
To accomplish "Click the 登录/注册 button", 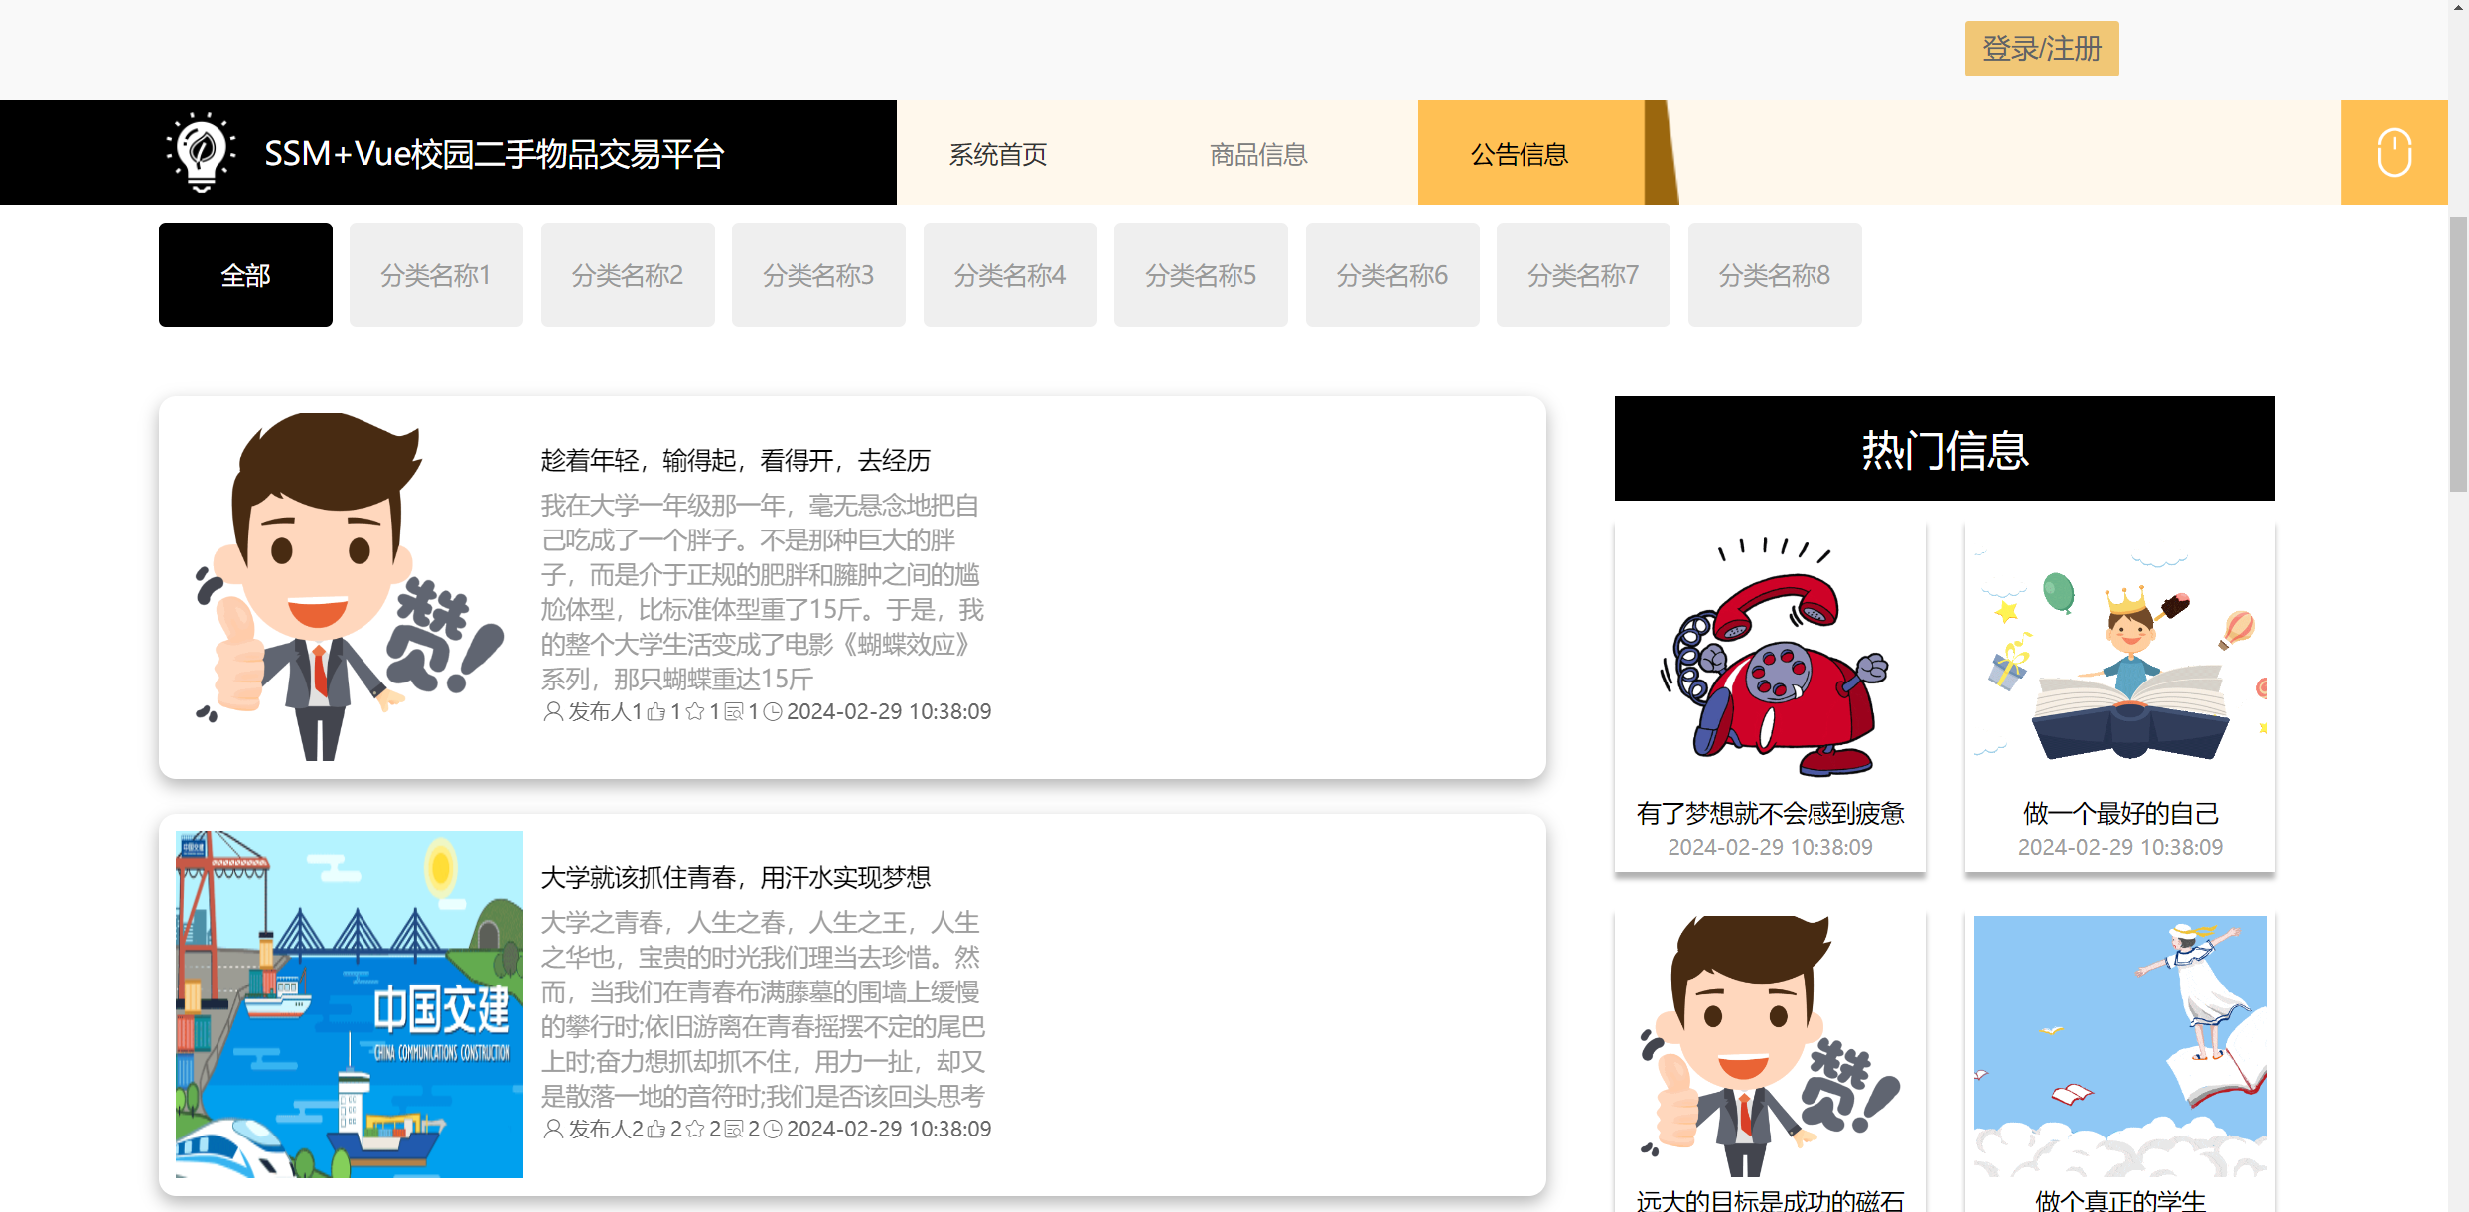I will point(2042,48).
